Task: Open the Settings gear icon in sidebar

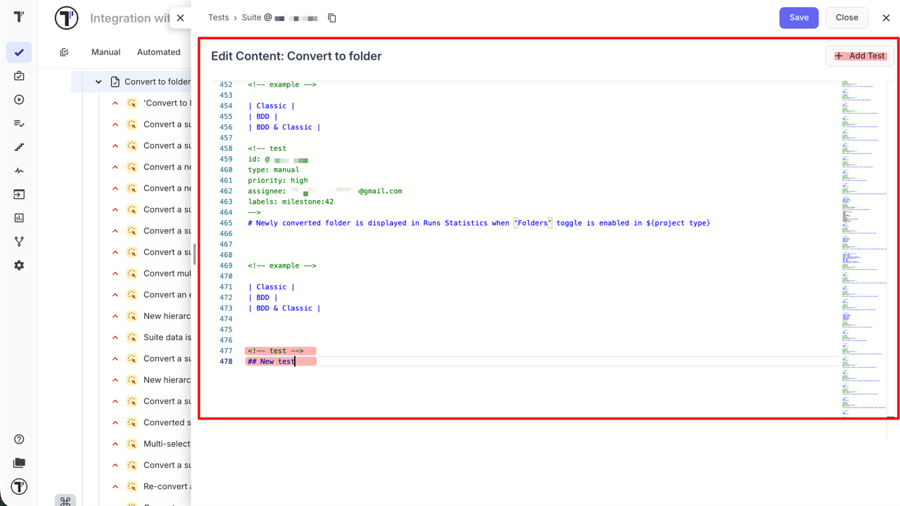Action: [x=19, y=266]
